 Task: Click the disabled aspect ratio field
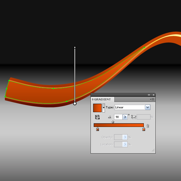point(144,117)
